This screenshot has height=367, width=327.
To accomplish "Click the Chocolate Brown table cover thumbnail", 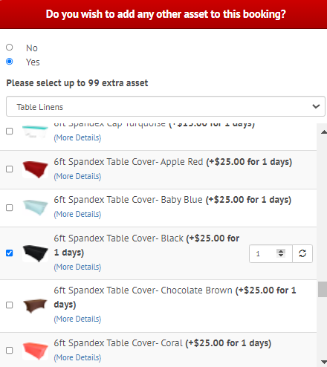I will [x=35, y=305].
